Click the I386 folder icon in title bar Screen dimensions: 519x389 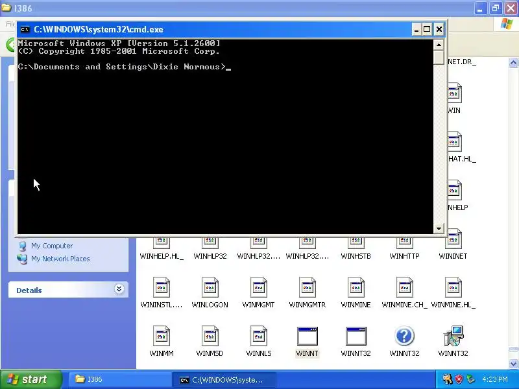6,8
